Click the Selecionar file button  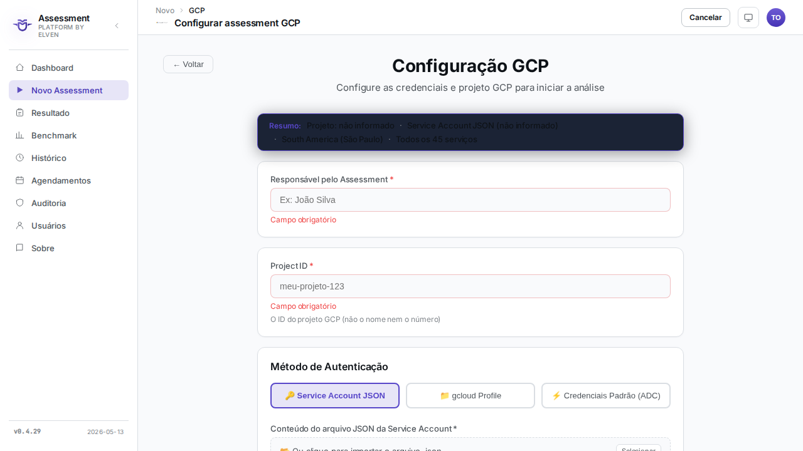tap(639, 448)
